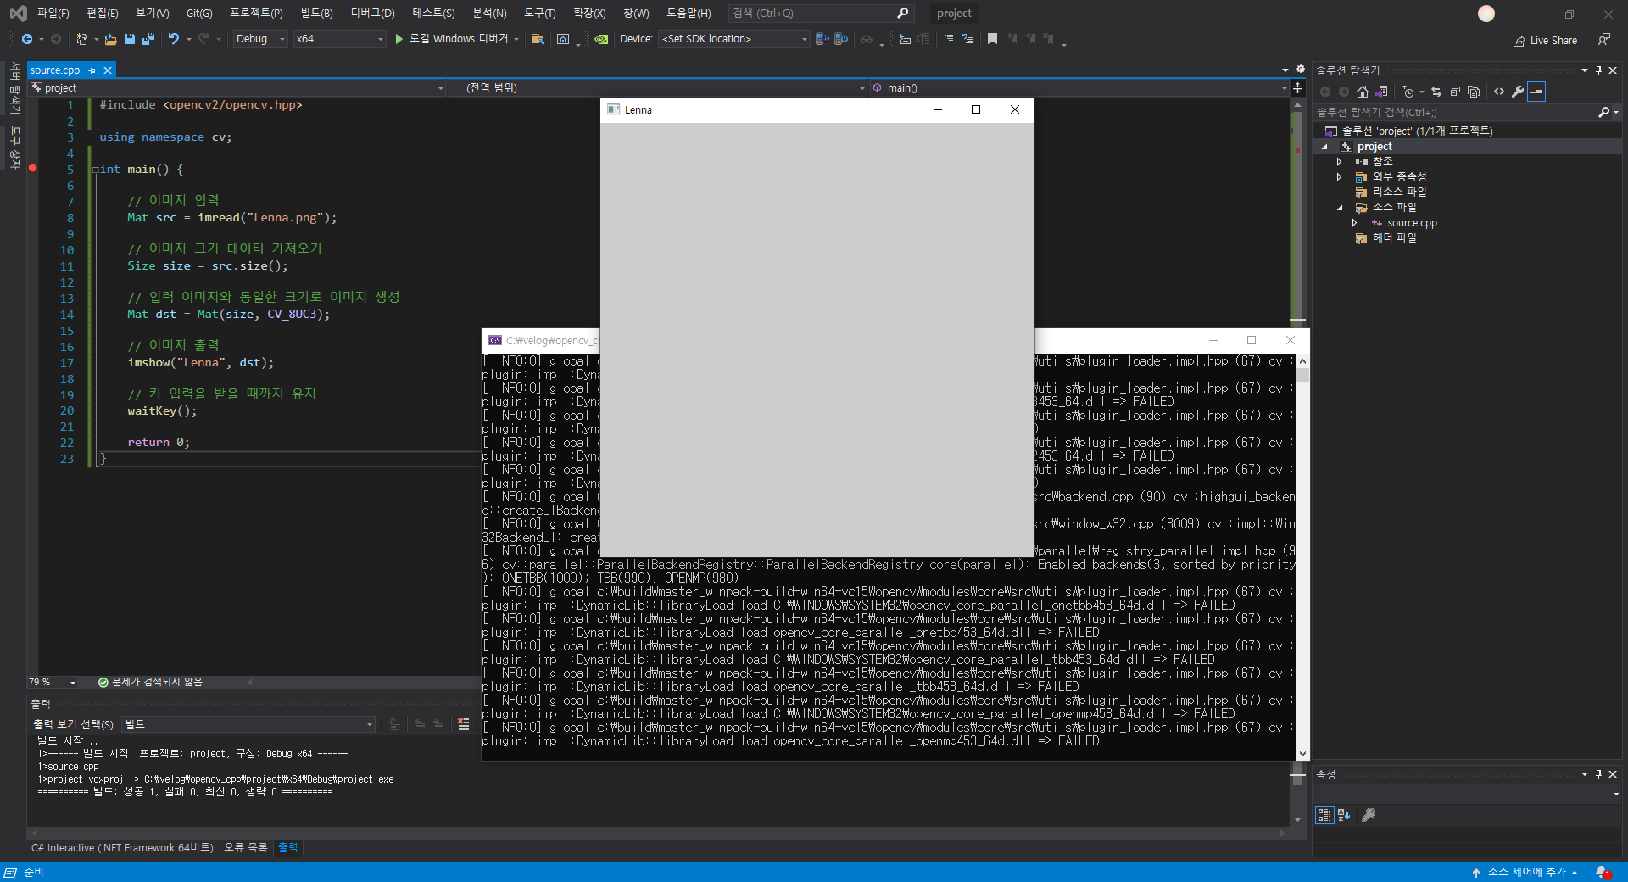The width and height of the screenshot is (1628, 882).
Task: Click the Solution Explorer Home icon
Action: 1363,92
